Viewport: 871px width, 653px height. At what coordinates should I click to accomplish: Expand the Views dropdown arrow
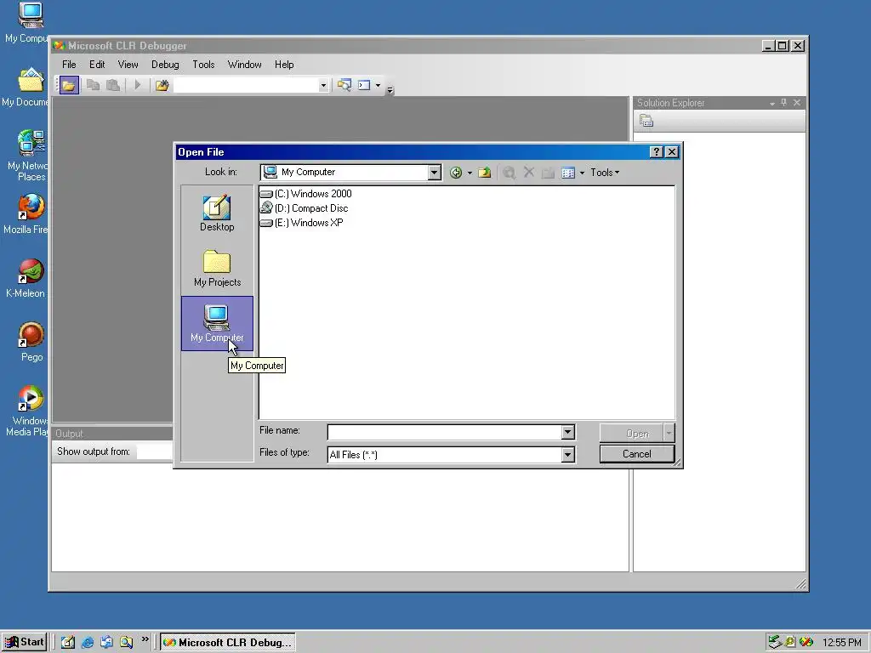pyautogui.click(x=582, y=173)
